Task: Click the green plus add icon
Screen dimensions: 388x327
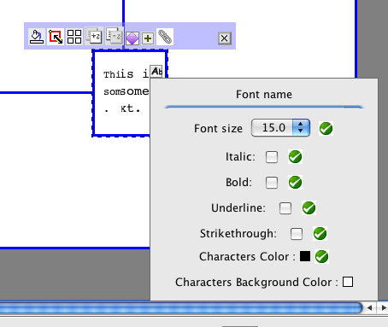Action: point(148,38)
